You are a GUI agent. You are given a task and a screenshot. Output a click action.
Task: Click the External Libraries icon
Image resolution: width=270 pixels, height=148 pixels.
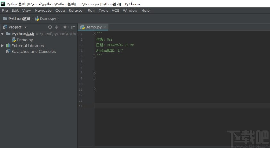[x=8, y=45]
